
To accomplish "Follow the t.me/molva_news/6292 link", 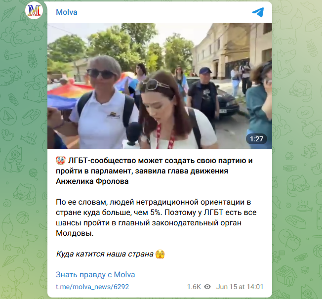I will [92, 287].
